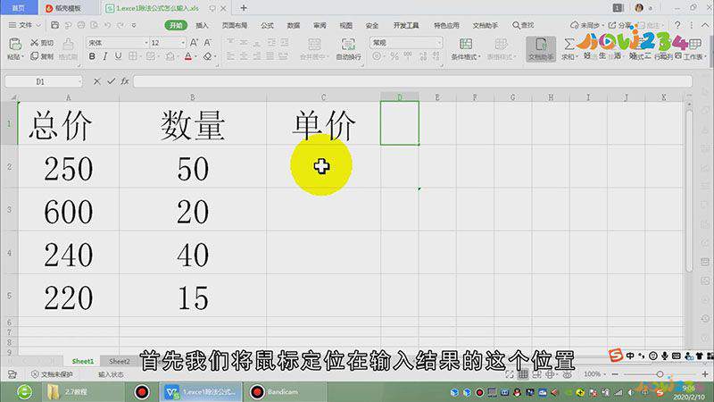Switch to the Review (审阅) tab
Viewport: 714px width, 402px height.
(x=320, y=25)
